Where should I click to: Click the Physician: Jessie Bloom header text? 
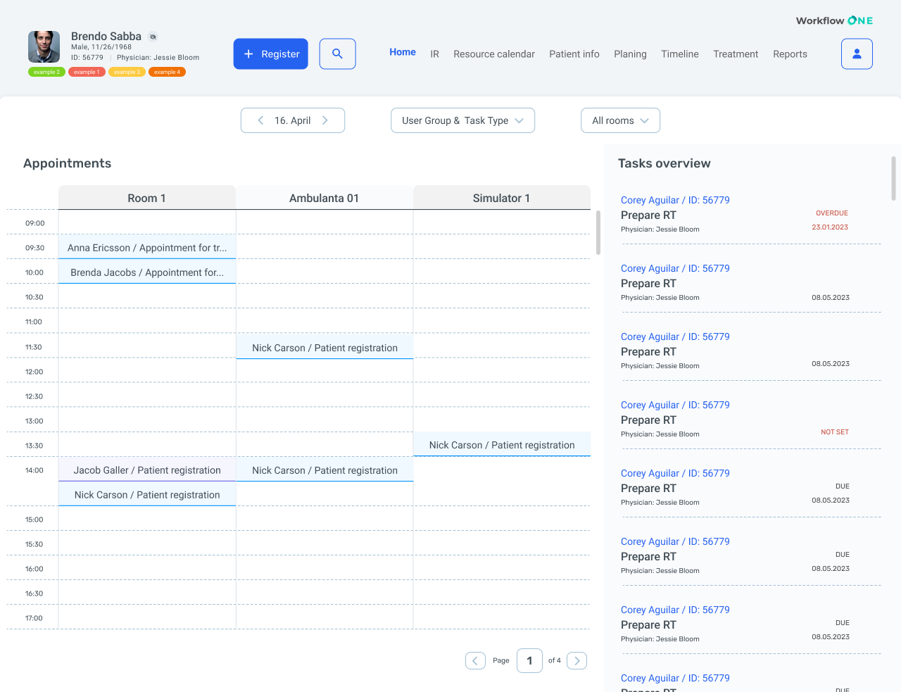(x=158, y=58)
